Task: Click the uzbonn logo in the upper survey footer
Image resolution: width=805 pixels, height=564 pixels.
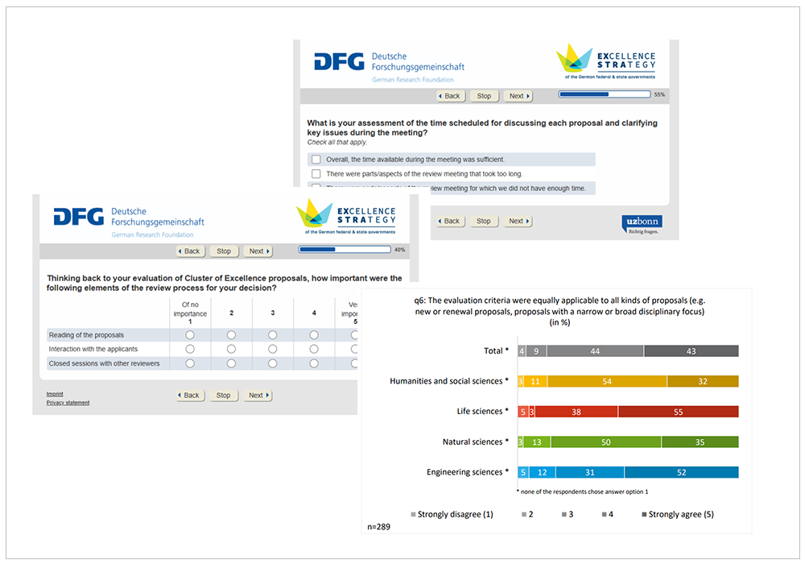Action: coord(642,222)
